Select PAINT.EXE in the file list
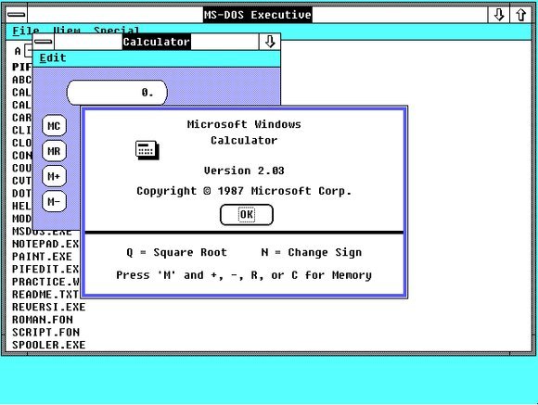 pyautogui.click(x=42, y=257)
